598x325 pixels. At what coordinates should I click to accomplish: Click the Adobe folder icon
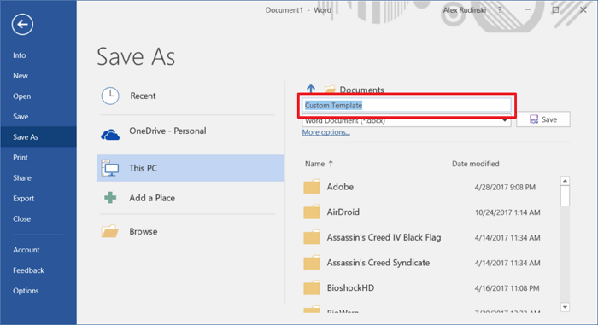(x=312, y=187)
